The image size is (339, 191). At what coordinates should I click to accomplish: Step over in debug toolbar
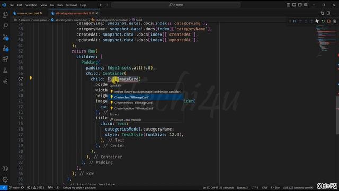click(300, 21)
